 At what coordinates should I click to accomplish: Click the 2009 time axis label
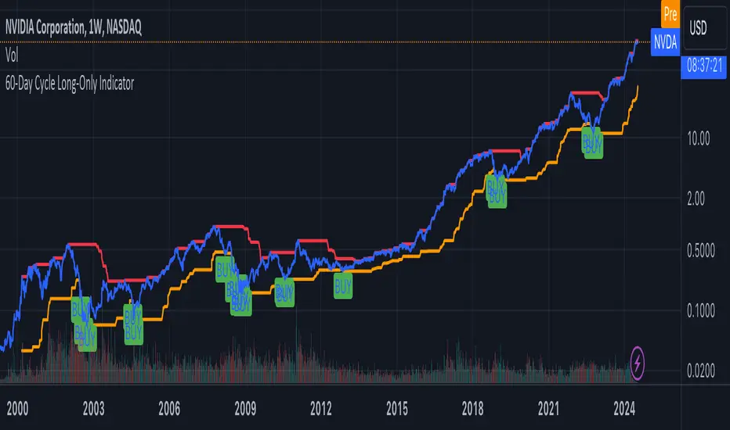[x=245, y=409]
